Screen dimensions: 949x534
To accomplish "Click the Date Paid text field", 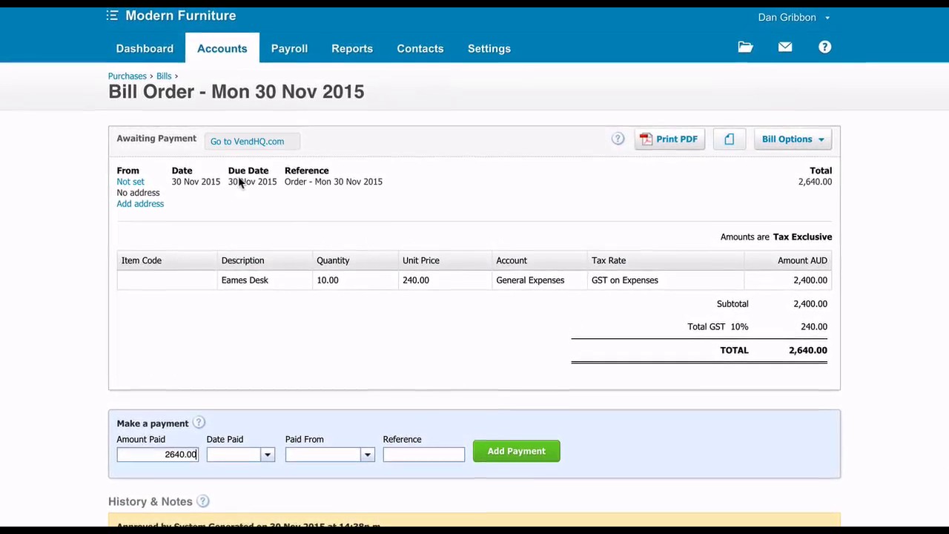I will 234,455.
